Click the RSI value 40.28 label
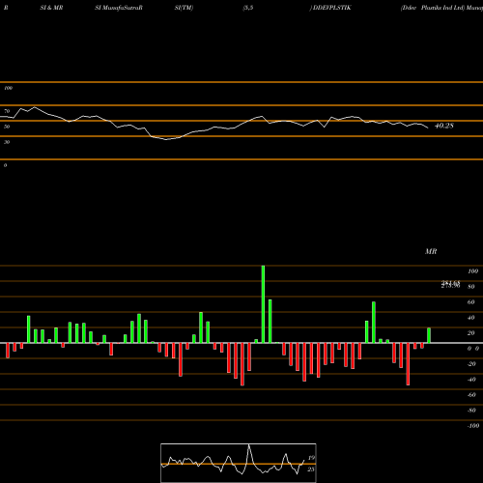Viewport: 483px width, 483px height. pyautogui.click(x=444, y=126)
